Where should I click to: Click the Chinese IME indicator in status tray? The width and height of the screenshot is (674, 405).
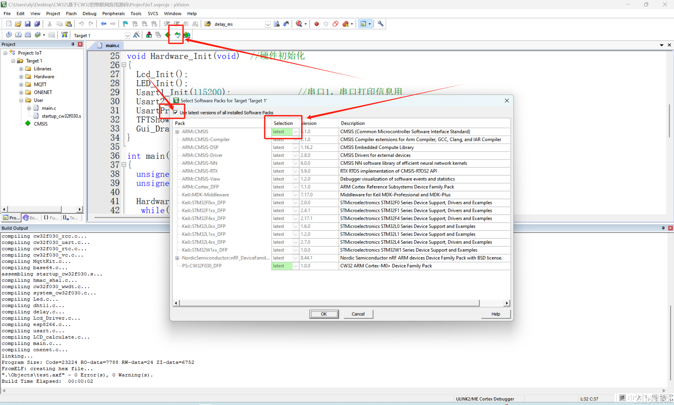point(622,398)
